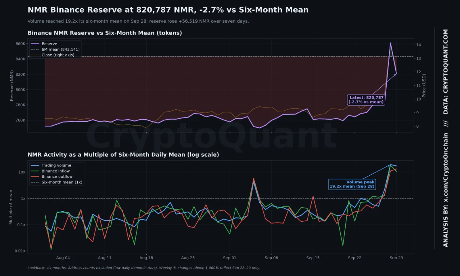The width and height of the screenshot is (460, 276).
Task: Click the 'NMR Activity as a Multiple of Six-Month Daily Mean' title
Action: tap(123, 155)
